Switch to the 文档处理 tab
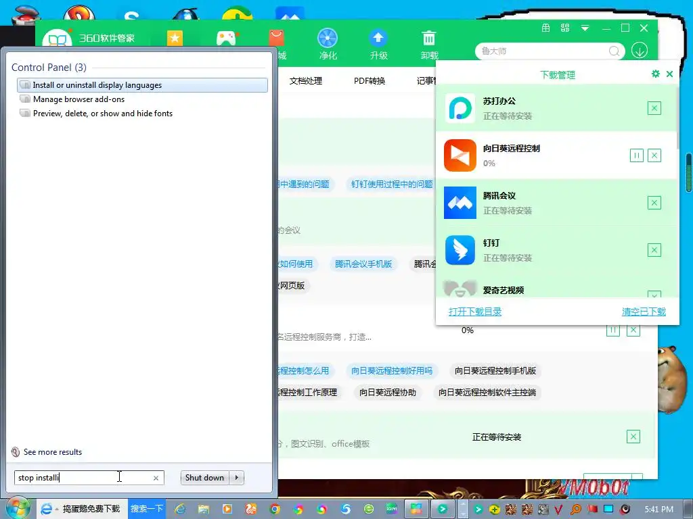 (x=306, y=81)
